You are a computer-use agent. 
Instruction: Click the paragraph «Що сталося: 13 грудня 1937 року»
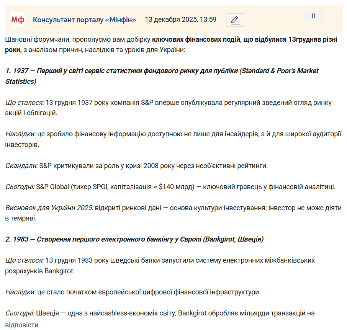(168, 108)
